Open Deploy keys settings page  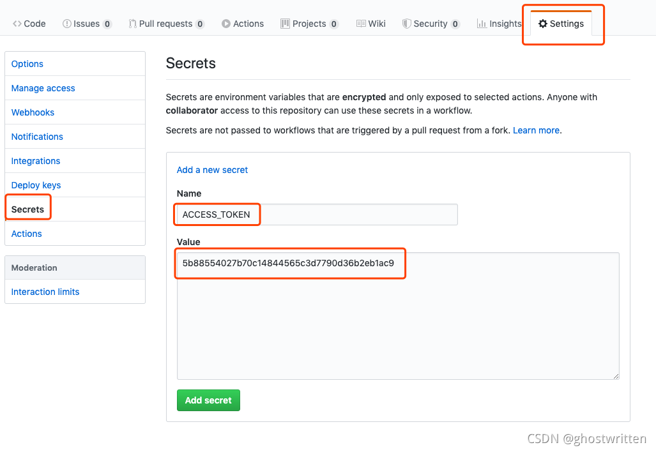[36, 185]
